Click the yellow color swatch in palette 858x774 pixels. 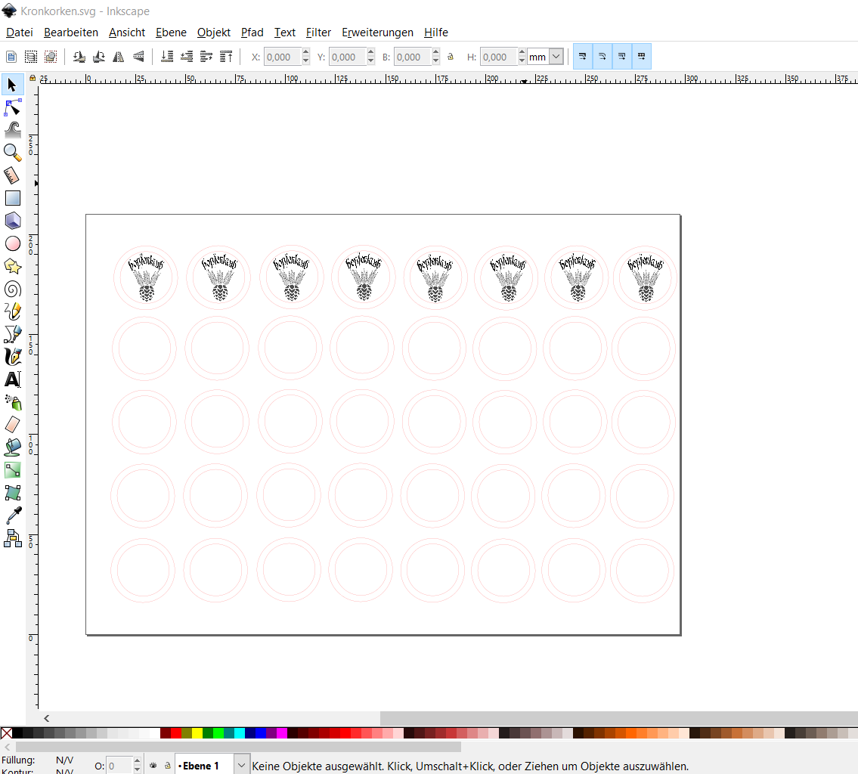pyautogui.click(x=197, y=733)
